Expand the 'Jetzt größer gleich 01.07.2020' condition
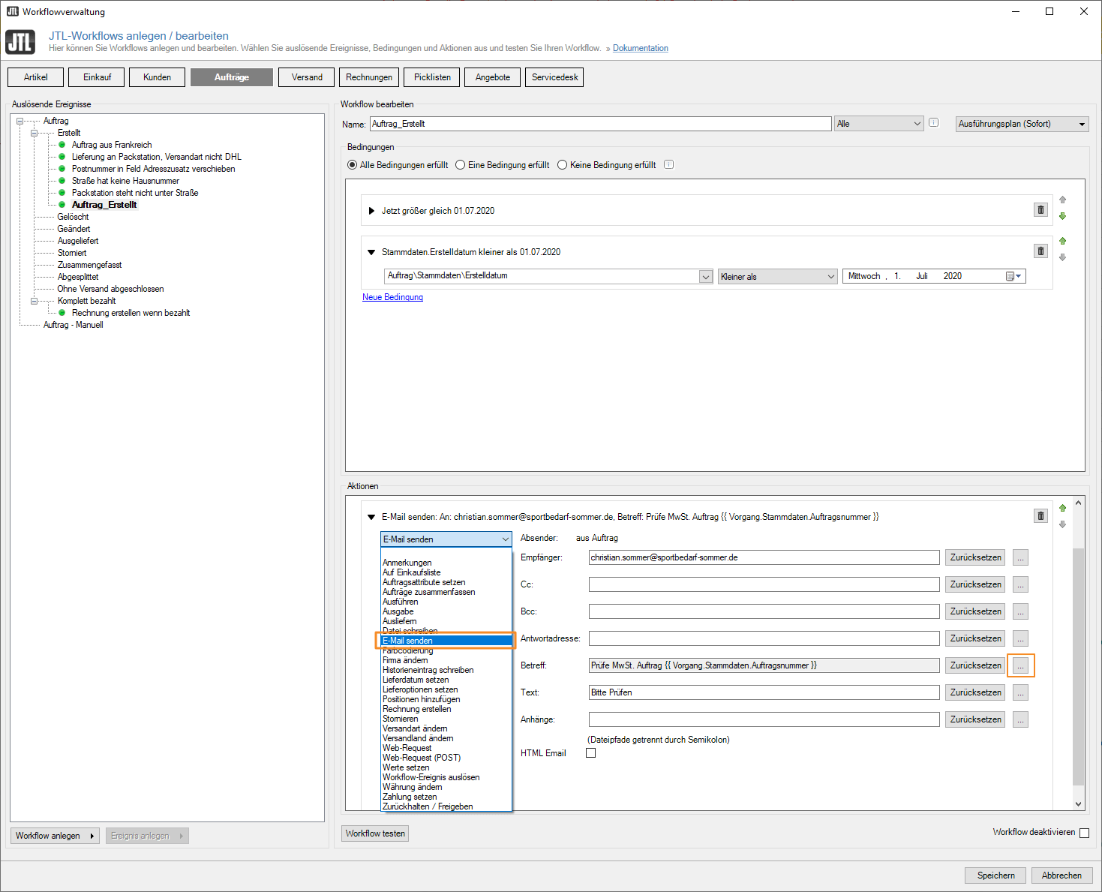The width and height of the screenshot is (1102, 892). click(371, 211)
